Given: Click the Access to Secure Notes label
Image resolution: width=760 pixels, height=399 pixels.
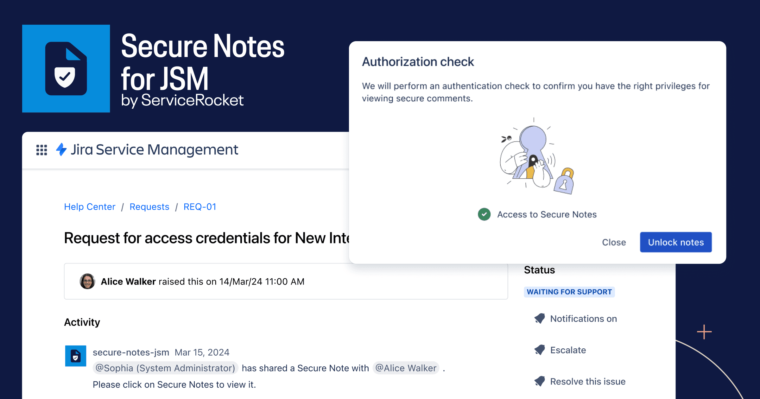Looking at the screenshot, I should [547, 214].
